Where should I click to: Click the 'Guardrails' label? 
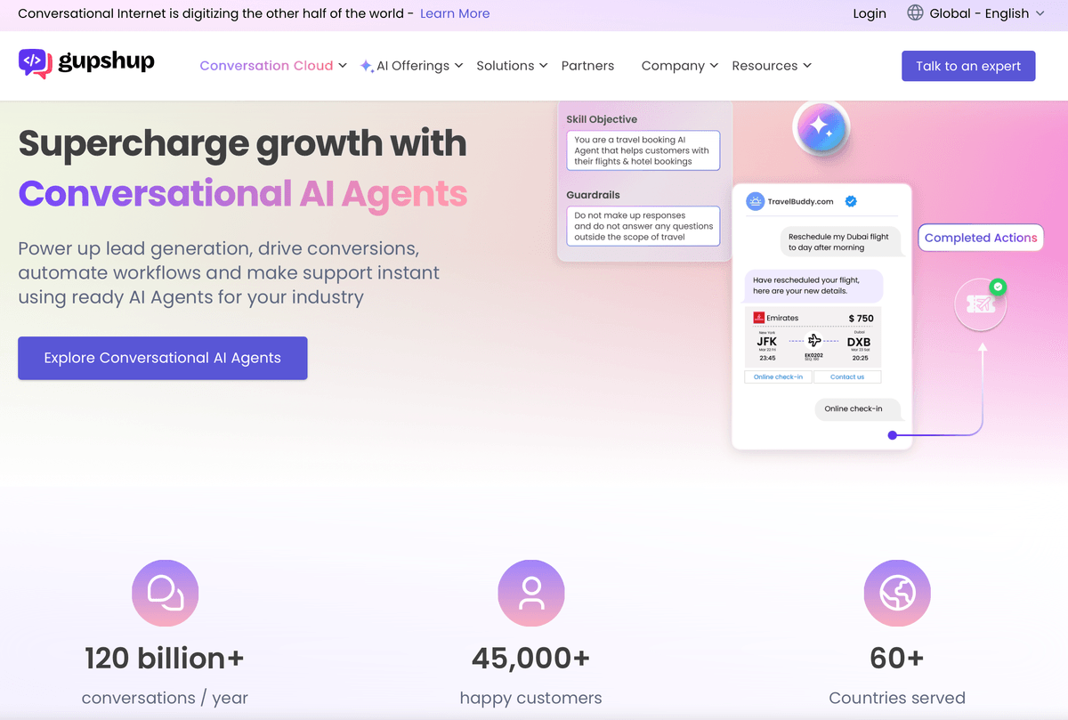tap(593, 195)
